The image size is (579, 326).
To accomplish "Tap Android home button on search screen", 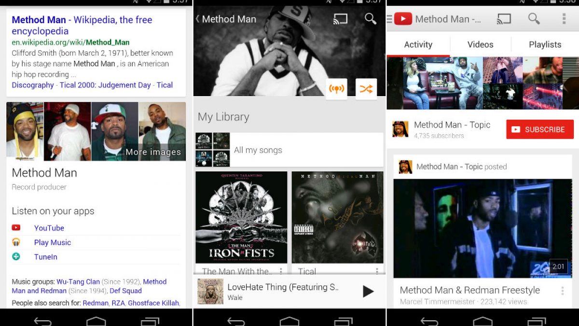I will click(96, 321).
